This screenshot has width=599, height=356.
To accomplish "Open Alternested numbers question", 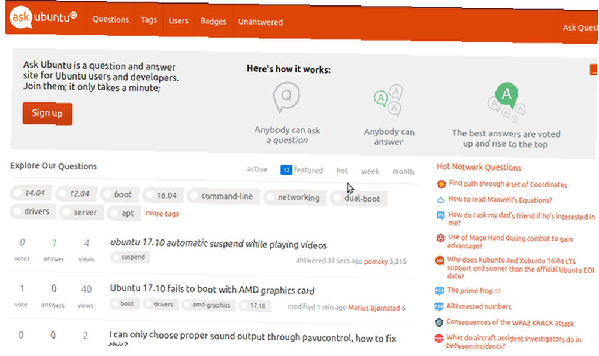I will click(479, 306).
